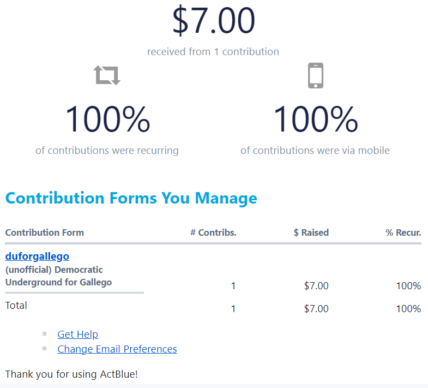Click the mobile phone icon
This screenshot has width=428, height=388.
pyautogui.click(x=315, y=75)
